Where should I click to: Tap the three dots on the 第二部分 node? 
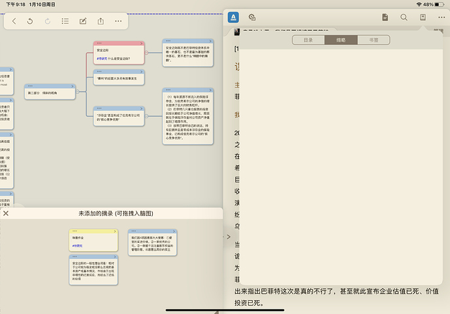(x=30, y=86)
